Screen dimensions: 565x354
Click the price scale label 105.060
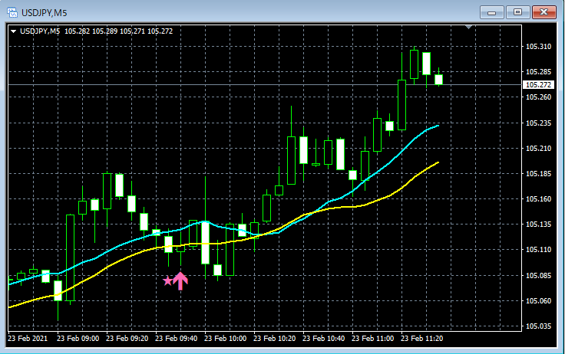(538, 301)
